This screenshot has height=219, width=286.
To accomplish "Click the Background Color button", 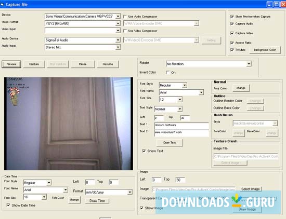I will point(265,50).
